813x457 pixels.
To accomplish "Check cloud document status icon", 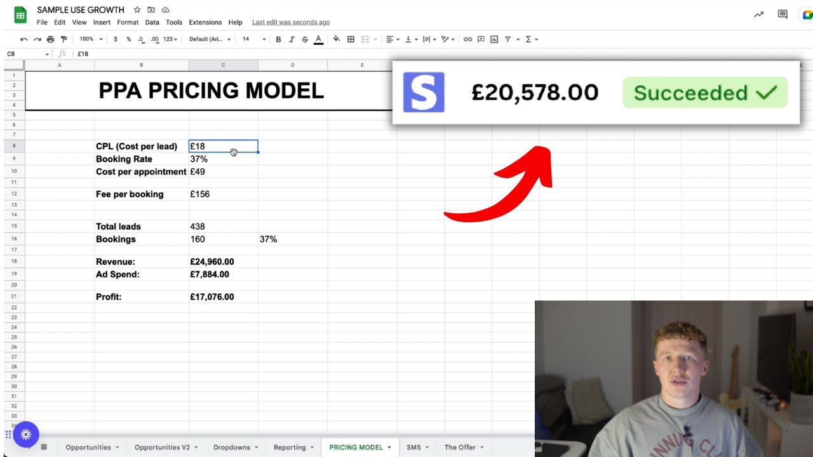I will pos(165,10).
